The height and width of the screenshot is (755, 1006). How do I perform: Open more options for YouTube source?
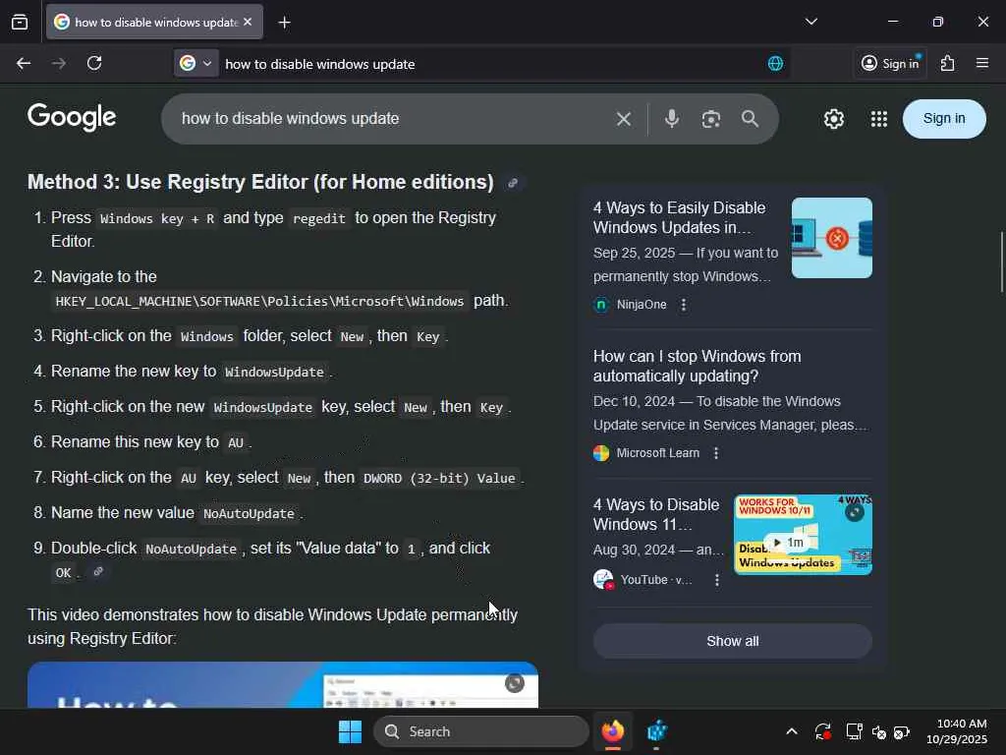716,580
